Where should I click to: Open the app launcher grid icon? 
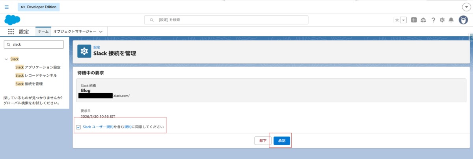[x=11, y=31]
